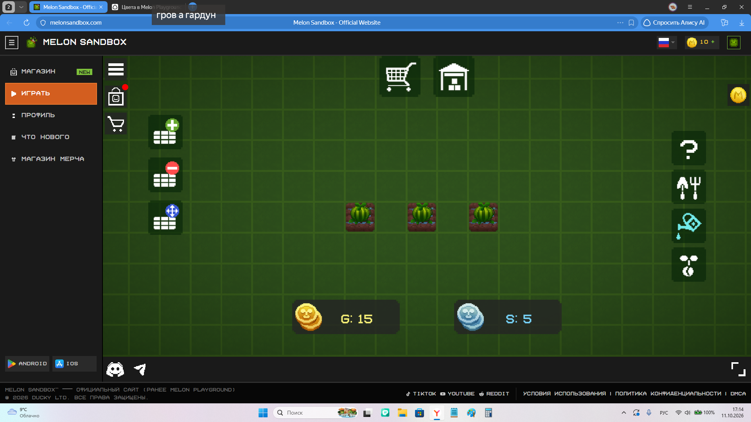The width and height of the screenshot is (751, 422).
Task: Select the seedling planting tool
Action: tap(688, 265)
